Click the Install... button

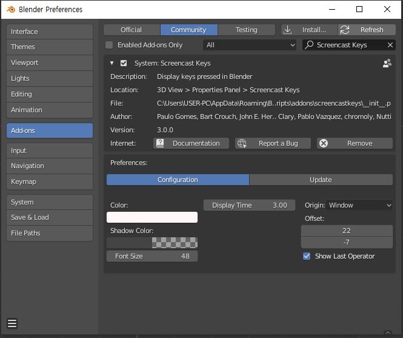[309, 30]
